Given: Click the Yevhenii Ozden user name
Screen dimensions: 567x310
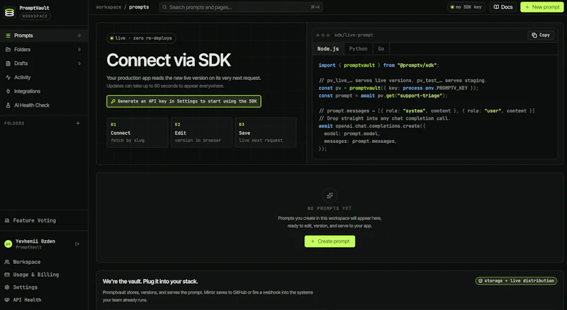Looking at the screenshot, I should (35, 241).
